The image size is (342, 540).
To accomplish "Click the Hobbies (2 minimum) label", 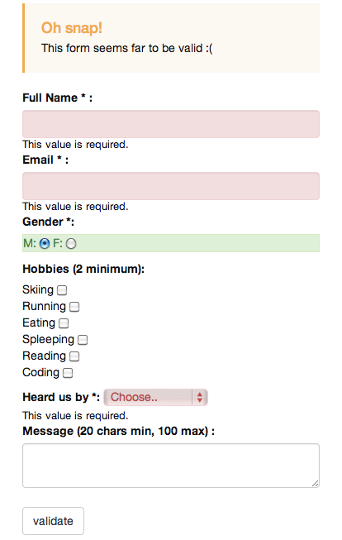I will click(83, 269).
